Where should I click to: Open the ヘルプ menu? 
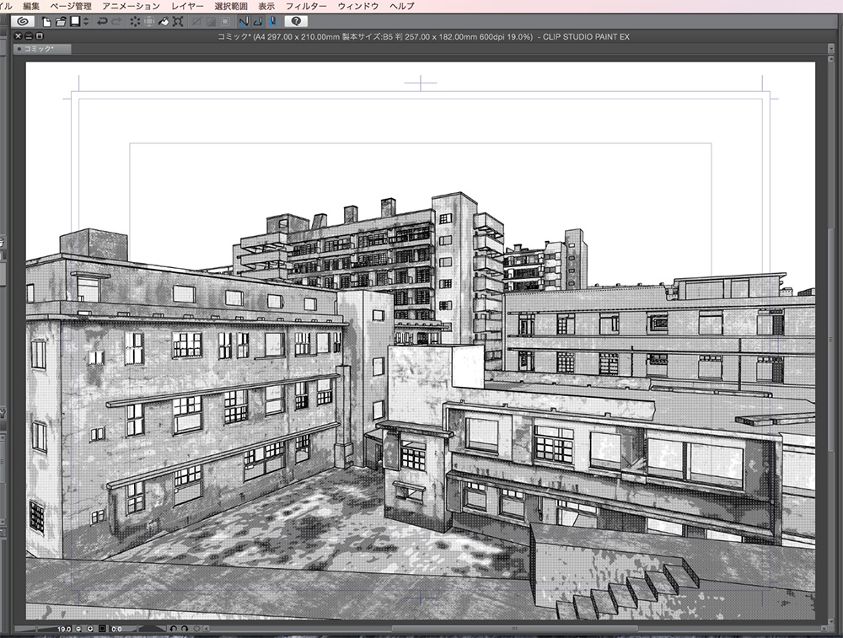(x=401, y=6)
